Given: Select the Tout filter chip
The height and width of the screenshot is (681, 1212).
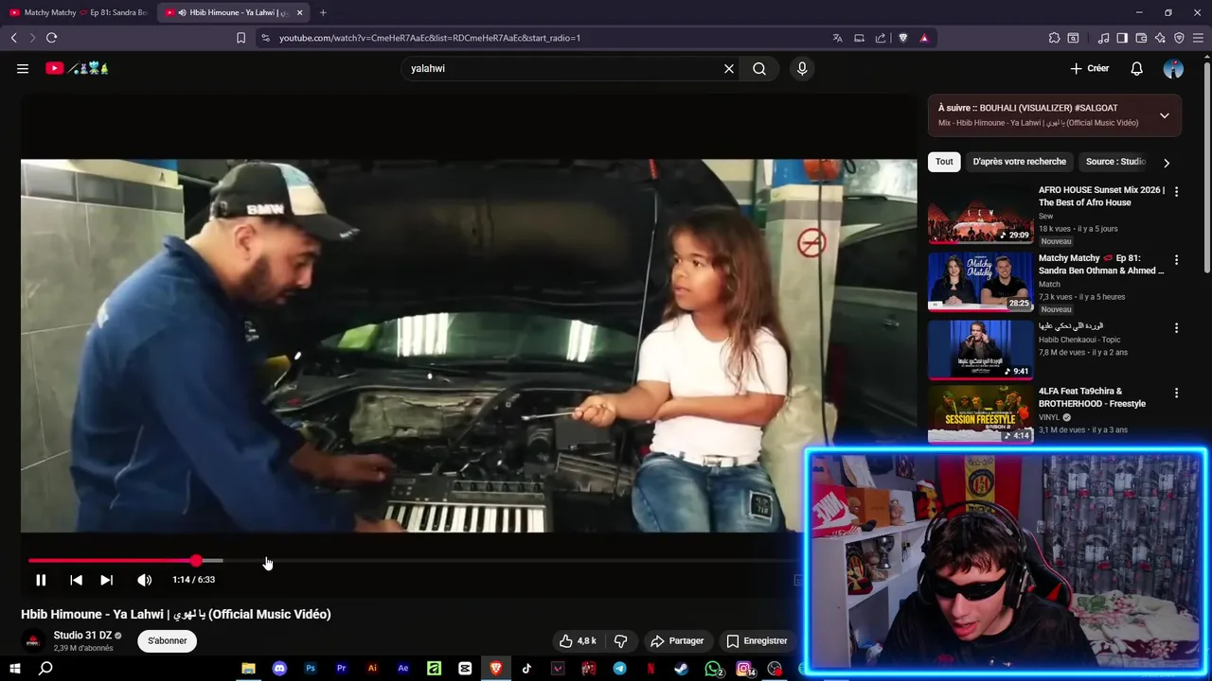Looking at the screenshot, I should pyautogui.click(x=944, y=162).
